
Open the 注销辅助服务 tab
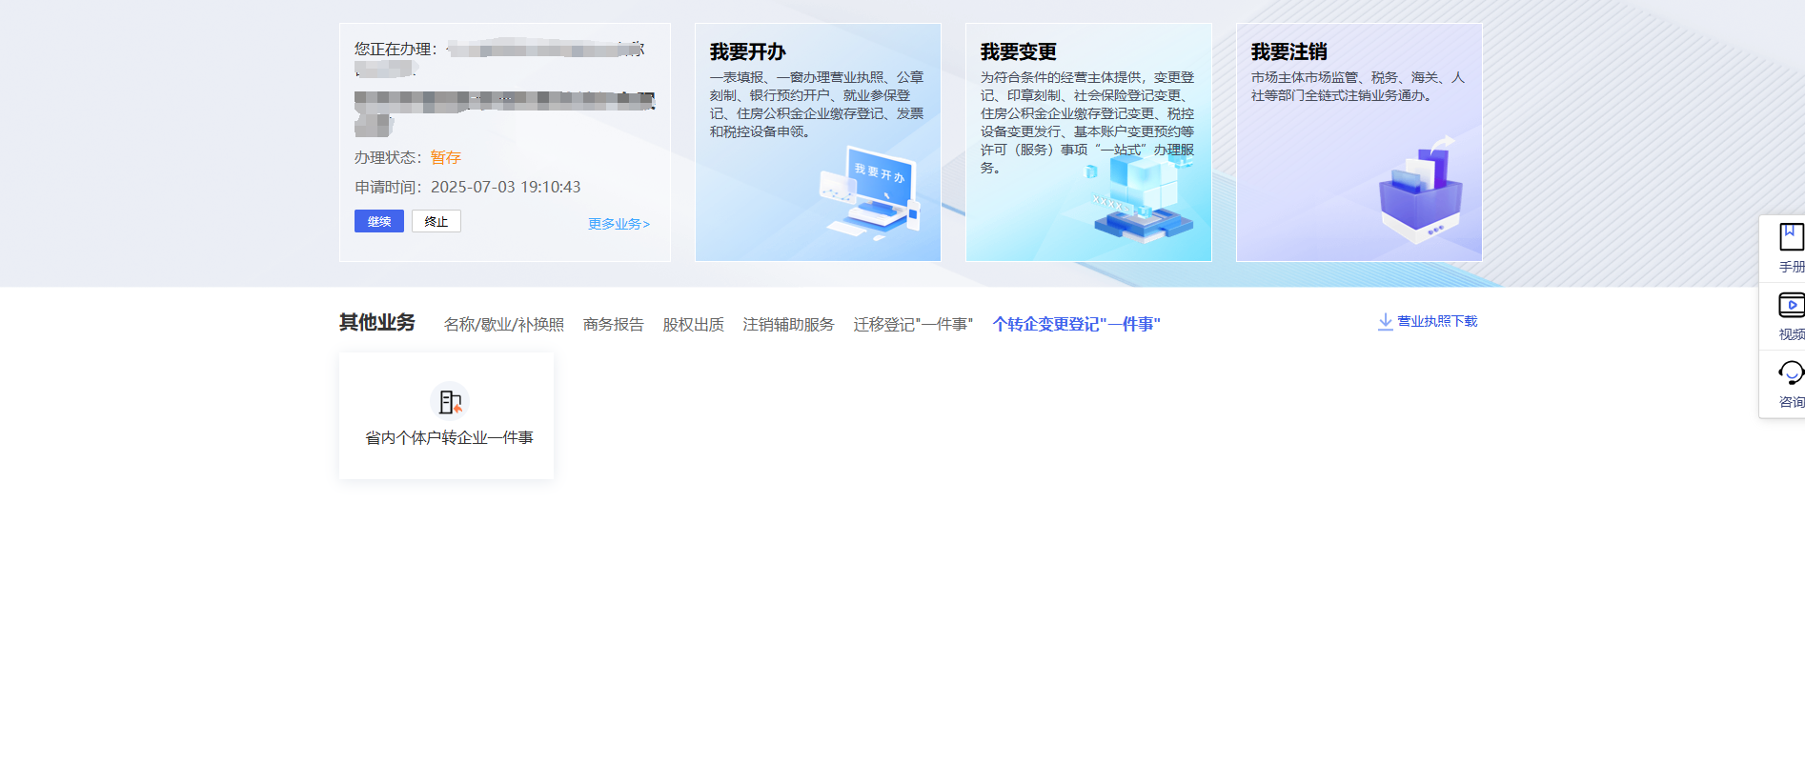pyautogui.click(x=789, y=325)
